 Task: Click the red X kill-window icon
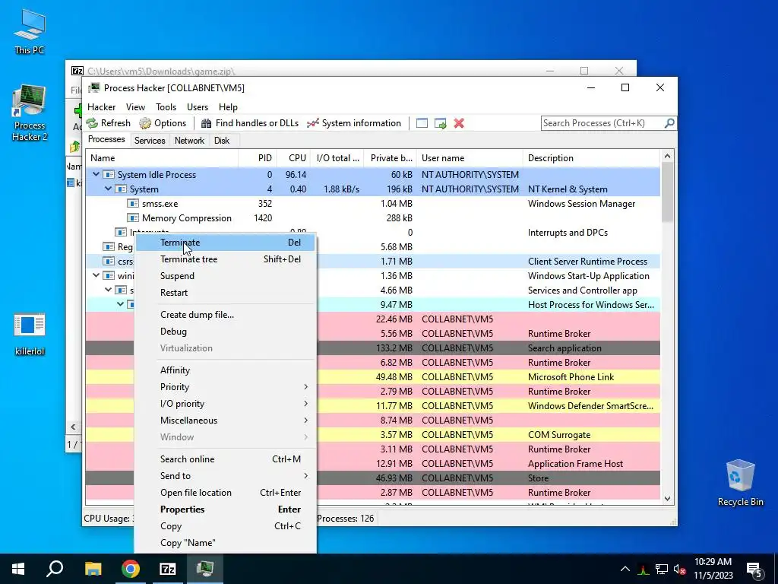pyautogui.click(x=459, y=123)
